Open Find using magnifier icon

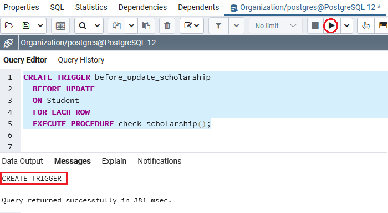(83, 25)
